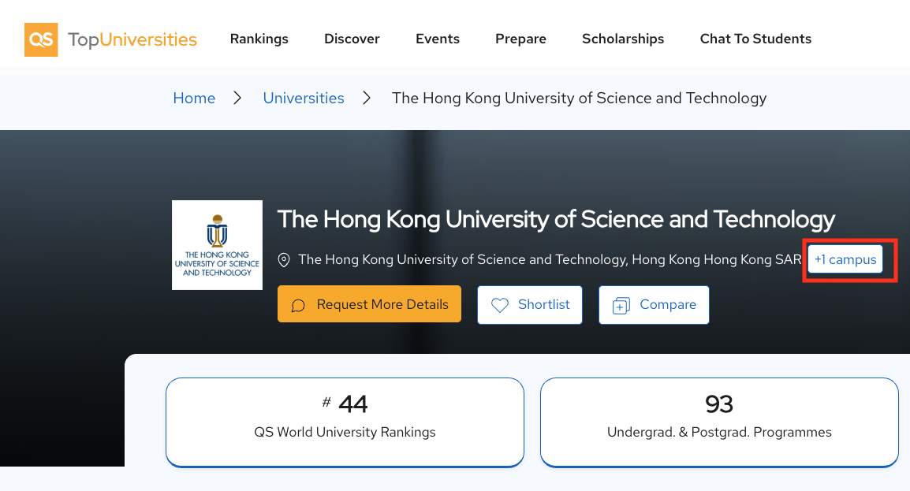Go to the Events menu item

coord(438,39)
